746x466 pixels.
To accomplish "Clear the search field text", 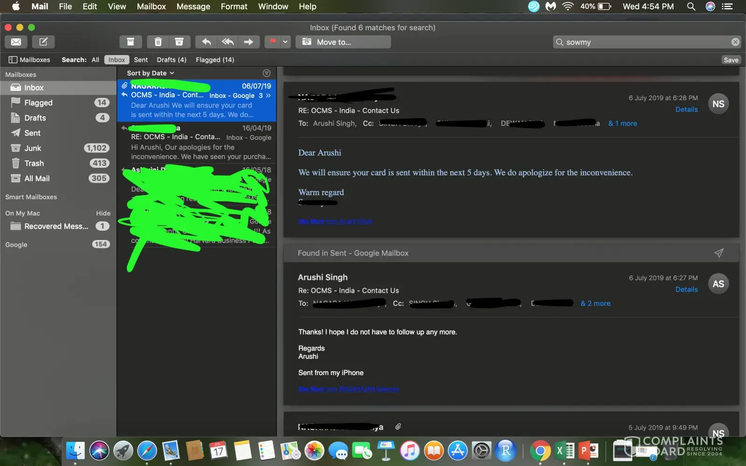I will click(735, 42).
